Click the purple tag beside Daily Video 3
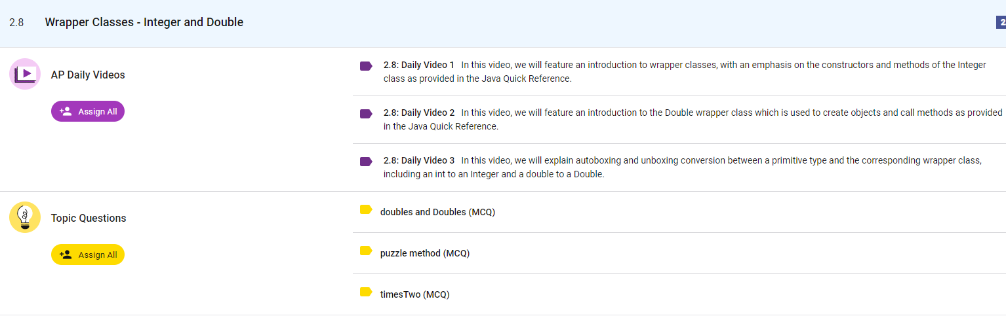Viewport: 1006px width, 316px height. tap(366, 162)
